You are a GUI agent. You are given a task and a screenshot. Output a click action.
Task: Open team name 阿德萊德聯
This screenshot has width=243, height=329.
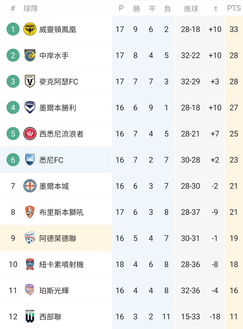tap(58, 239)
